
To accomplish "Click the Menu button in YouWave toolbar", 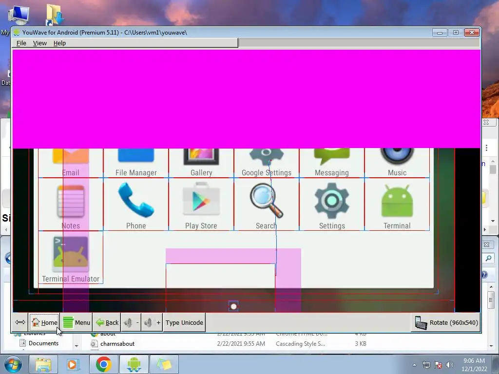I will pyautogui.click(x=77, y=322).
